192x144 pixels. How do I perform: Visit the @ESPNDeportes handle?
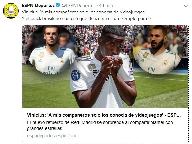[x=78, y=5]
